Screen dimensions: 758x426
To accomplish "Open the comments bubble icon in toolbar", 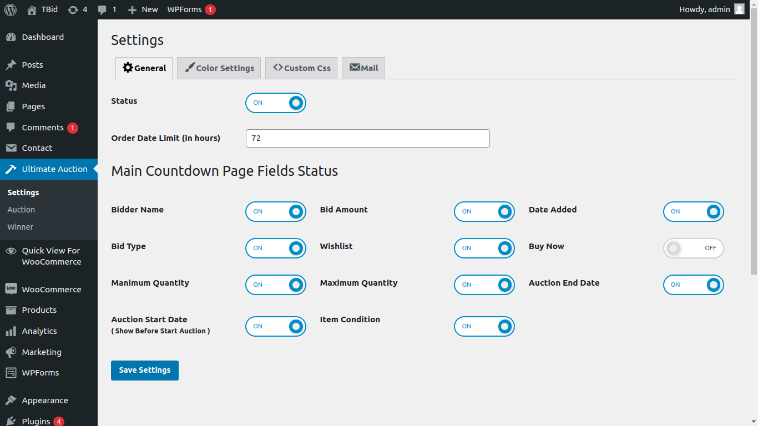I will pos(102,9).
